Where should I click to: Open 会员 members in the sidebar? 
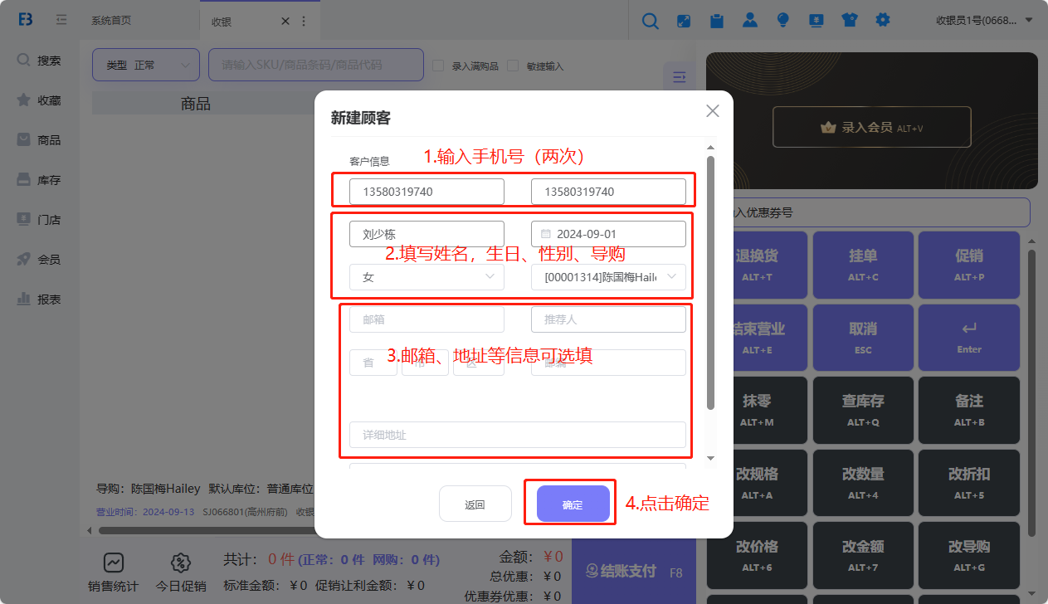pos(40,260)
